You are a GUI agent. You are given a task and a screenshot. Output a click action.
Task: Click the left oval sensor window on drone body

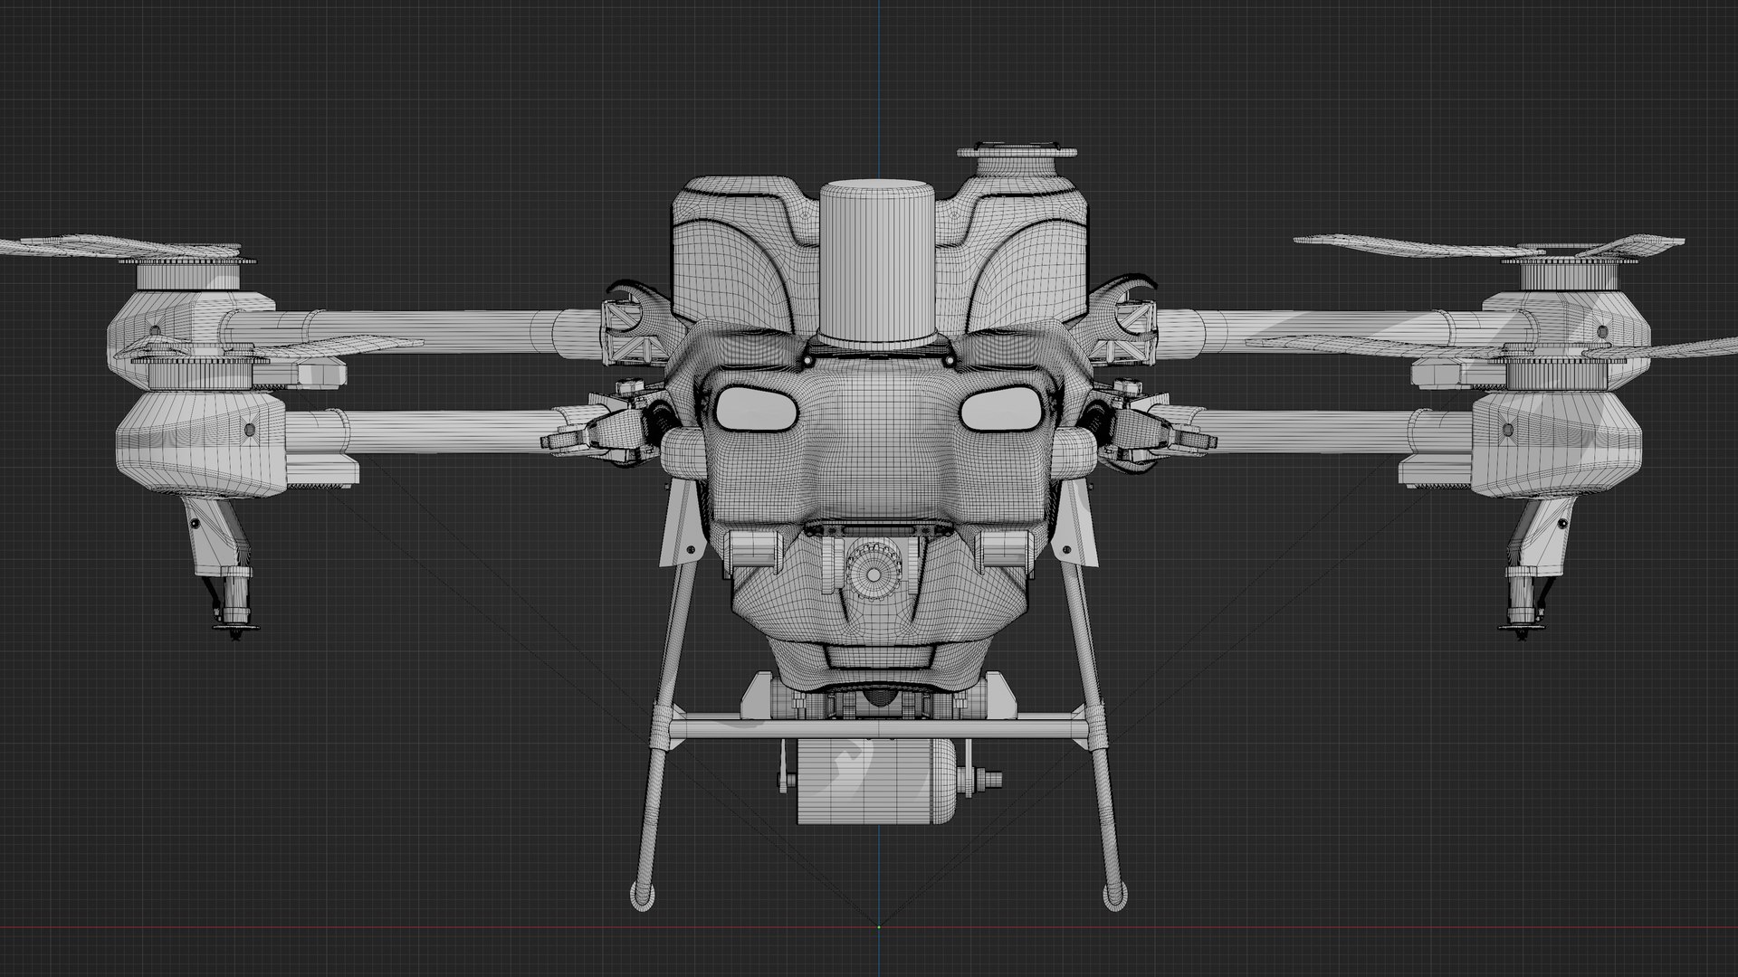(x=757, y=408)
